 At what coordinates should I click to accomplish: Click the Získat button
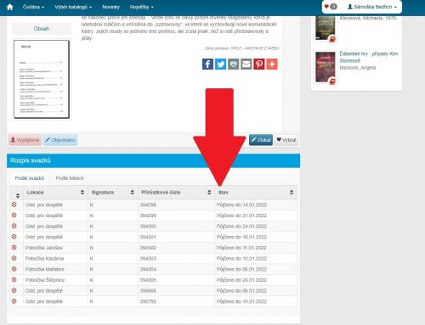(x=261, y=140)
